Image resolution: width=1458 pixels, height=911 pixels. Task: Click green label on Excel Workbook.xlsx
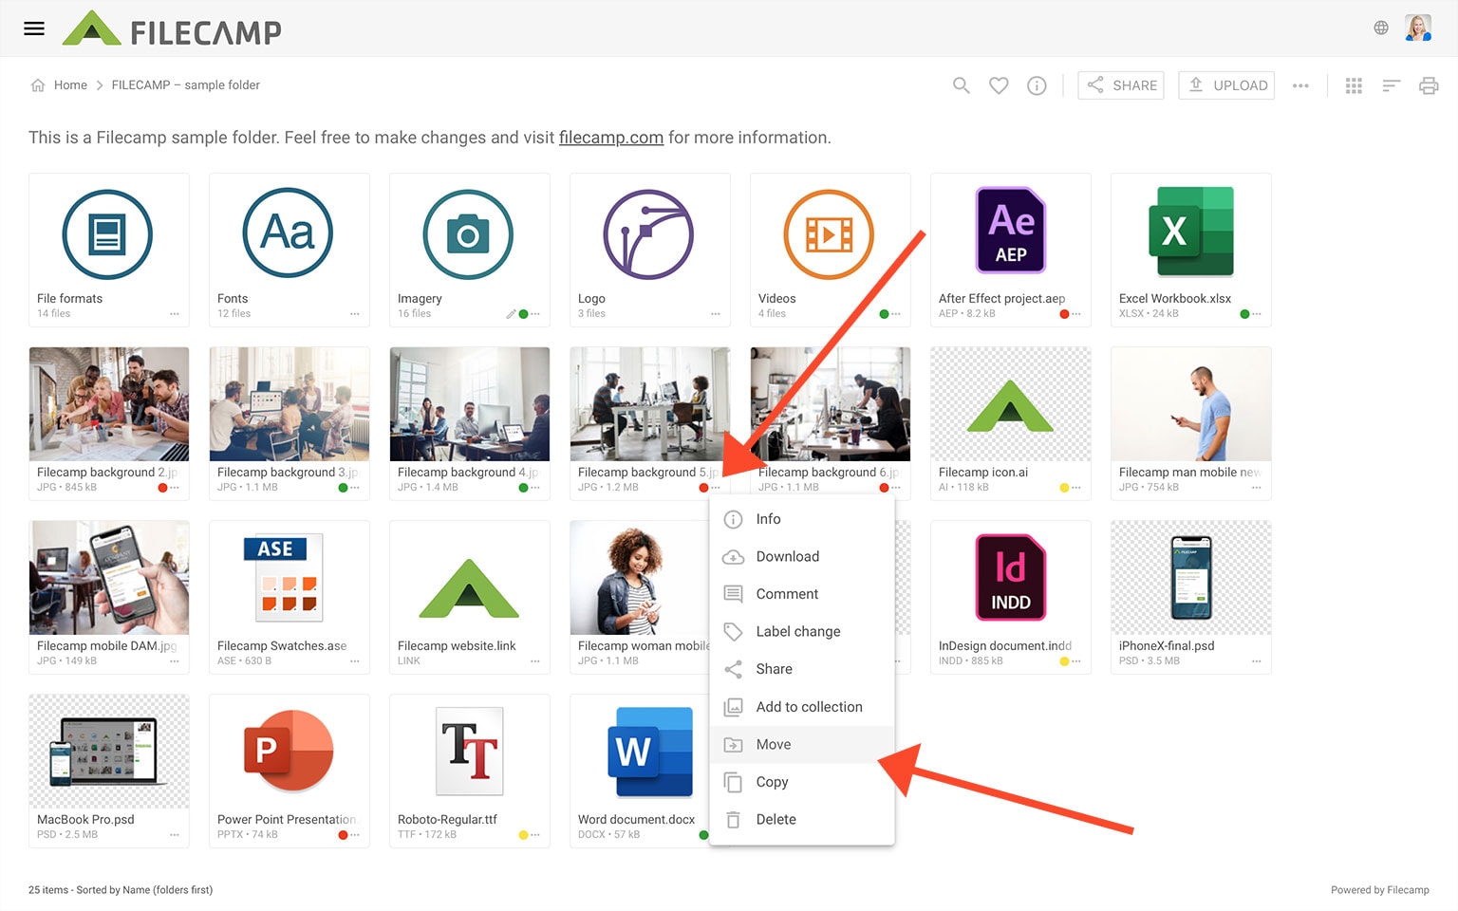[1244, 314]
